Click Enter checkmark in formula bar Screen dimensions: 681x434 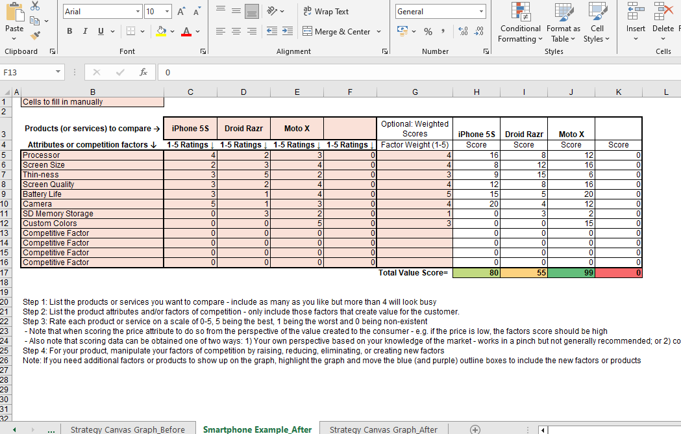tap(120, 72)
